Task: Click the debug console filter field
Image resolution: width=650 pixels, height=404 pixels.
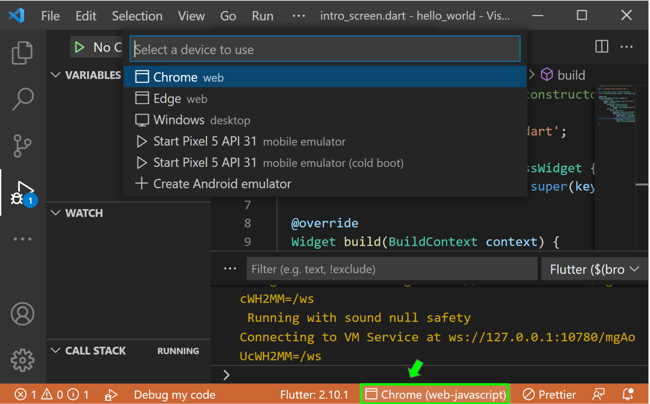Action: pyautogui.click(x=391, y=269)
